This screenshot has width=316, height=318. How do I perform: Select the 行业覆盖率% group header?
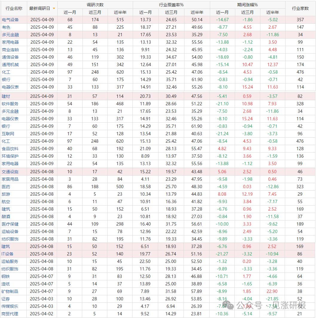(x=171, y=5)
